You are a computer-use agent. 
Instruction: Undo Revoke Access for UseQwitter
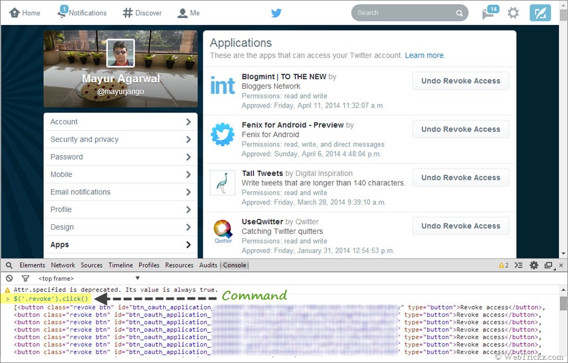click(x=461, y=226)
